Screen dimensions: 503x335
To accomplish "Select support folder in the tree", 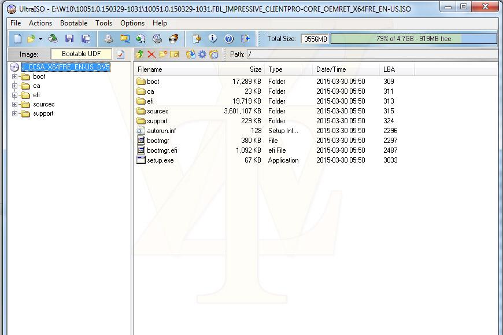I will click(x=43, y=113).
